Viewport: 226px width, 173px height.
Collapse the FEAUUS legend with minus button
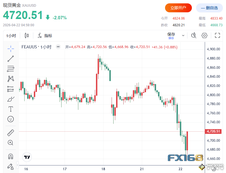[58, 47]
